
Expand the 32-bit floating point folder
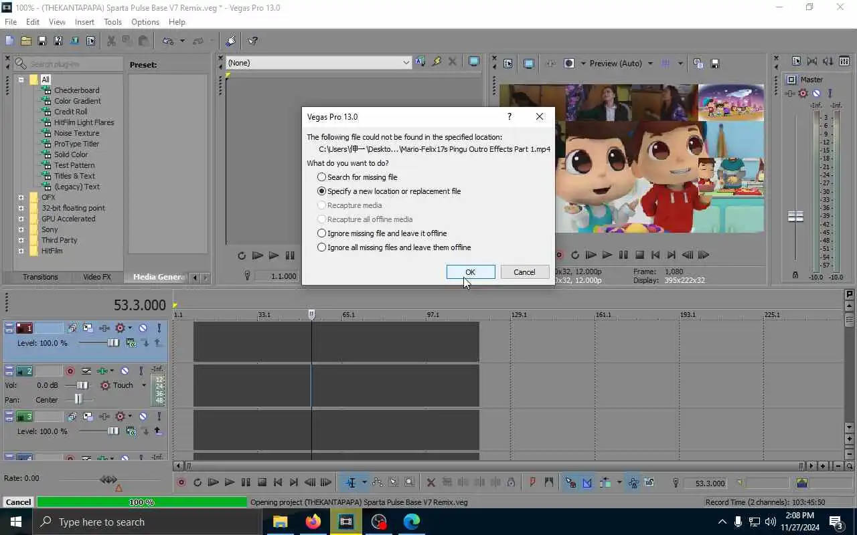21,208
